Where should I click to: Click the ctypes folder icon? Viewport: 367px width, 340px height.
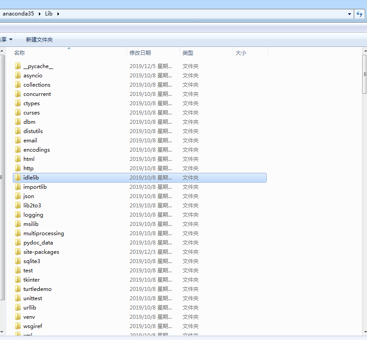tap(18, 103)
